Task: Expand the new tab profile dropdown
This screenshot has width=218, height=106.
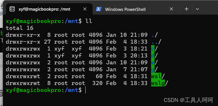Action: pos(197,9)
